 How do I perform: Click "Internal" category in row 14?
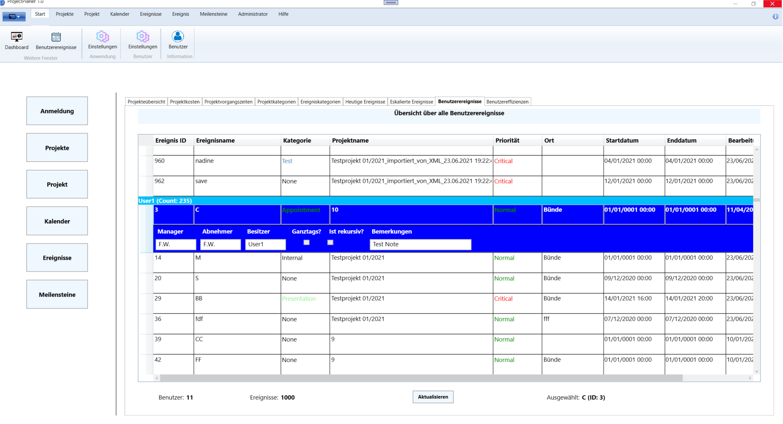292,258
